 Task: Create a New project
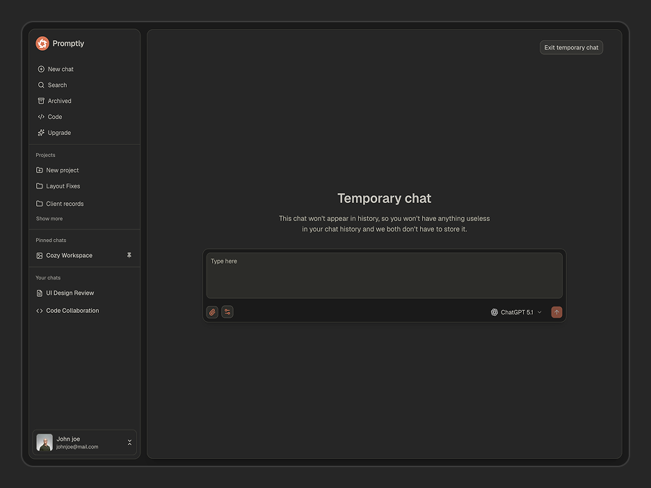[x=63, y=170]
